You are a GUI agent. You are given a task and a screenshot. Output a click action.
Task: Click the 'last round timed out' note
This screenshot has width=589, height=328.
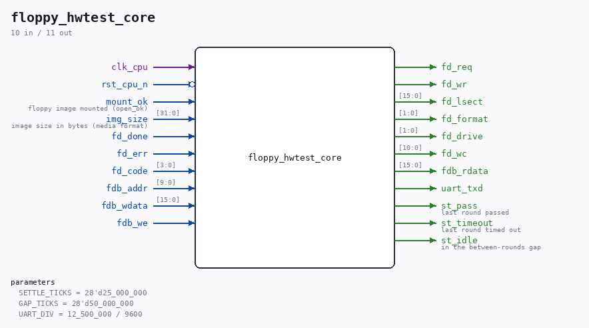481,230
